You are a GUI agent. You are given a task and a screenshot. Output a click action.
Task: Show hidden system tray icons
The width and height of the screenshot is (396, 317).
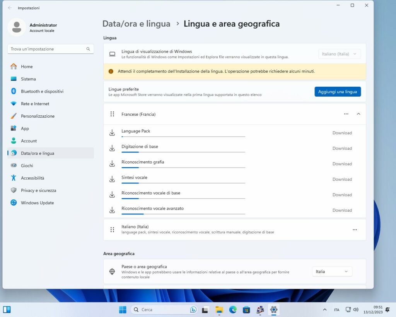[325, 310]
